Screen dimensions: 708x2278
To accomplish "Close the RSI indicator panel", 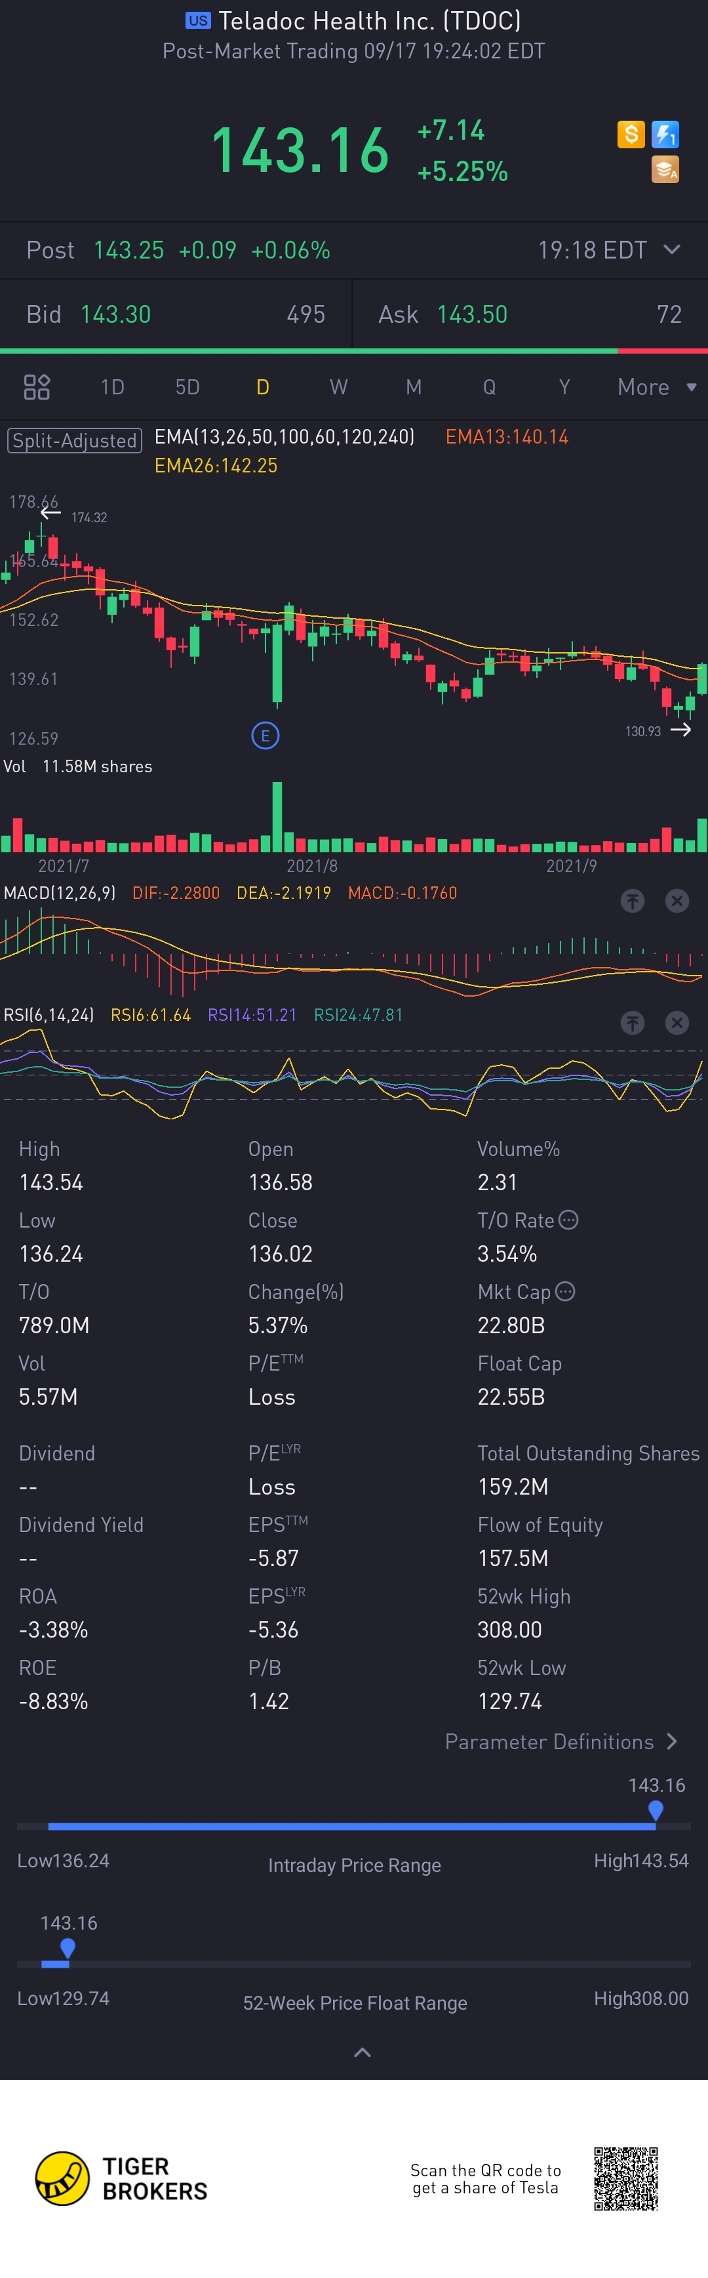I will (x=677, y=1022).
